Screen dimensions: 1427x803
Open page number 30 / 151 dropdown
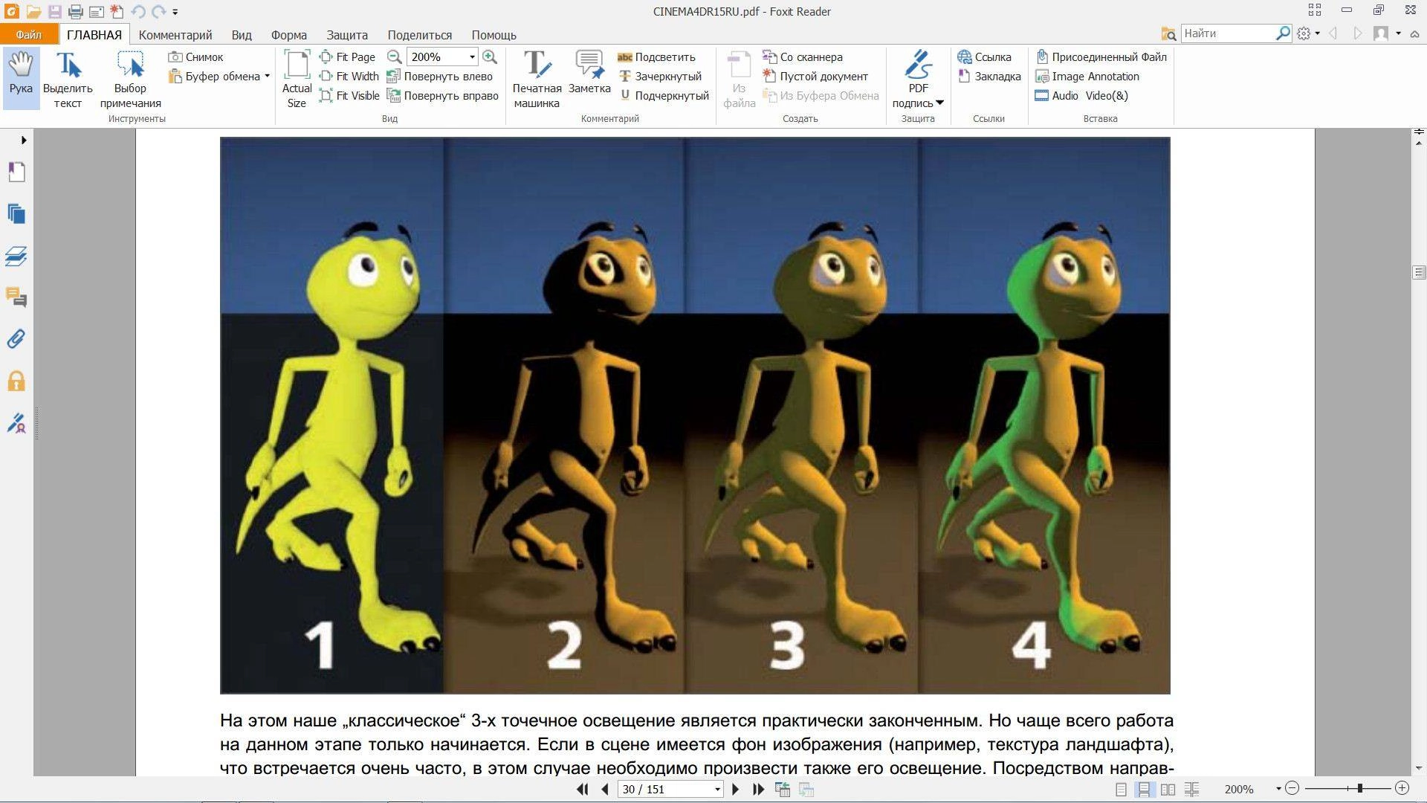point(717,789)
